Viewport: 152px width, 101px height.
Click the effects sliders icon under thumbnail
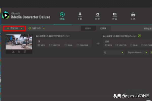click(x=25, y=52)
